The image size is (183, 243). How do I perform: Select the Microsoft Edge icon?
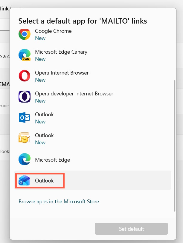click(x=25, y=159)
